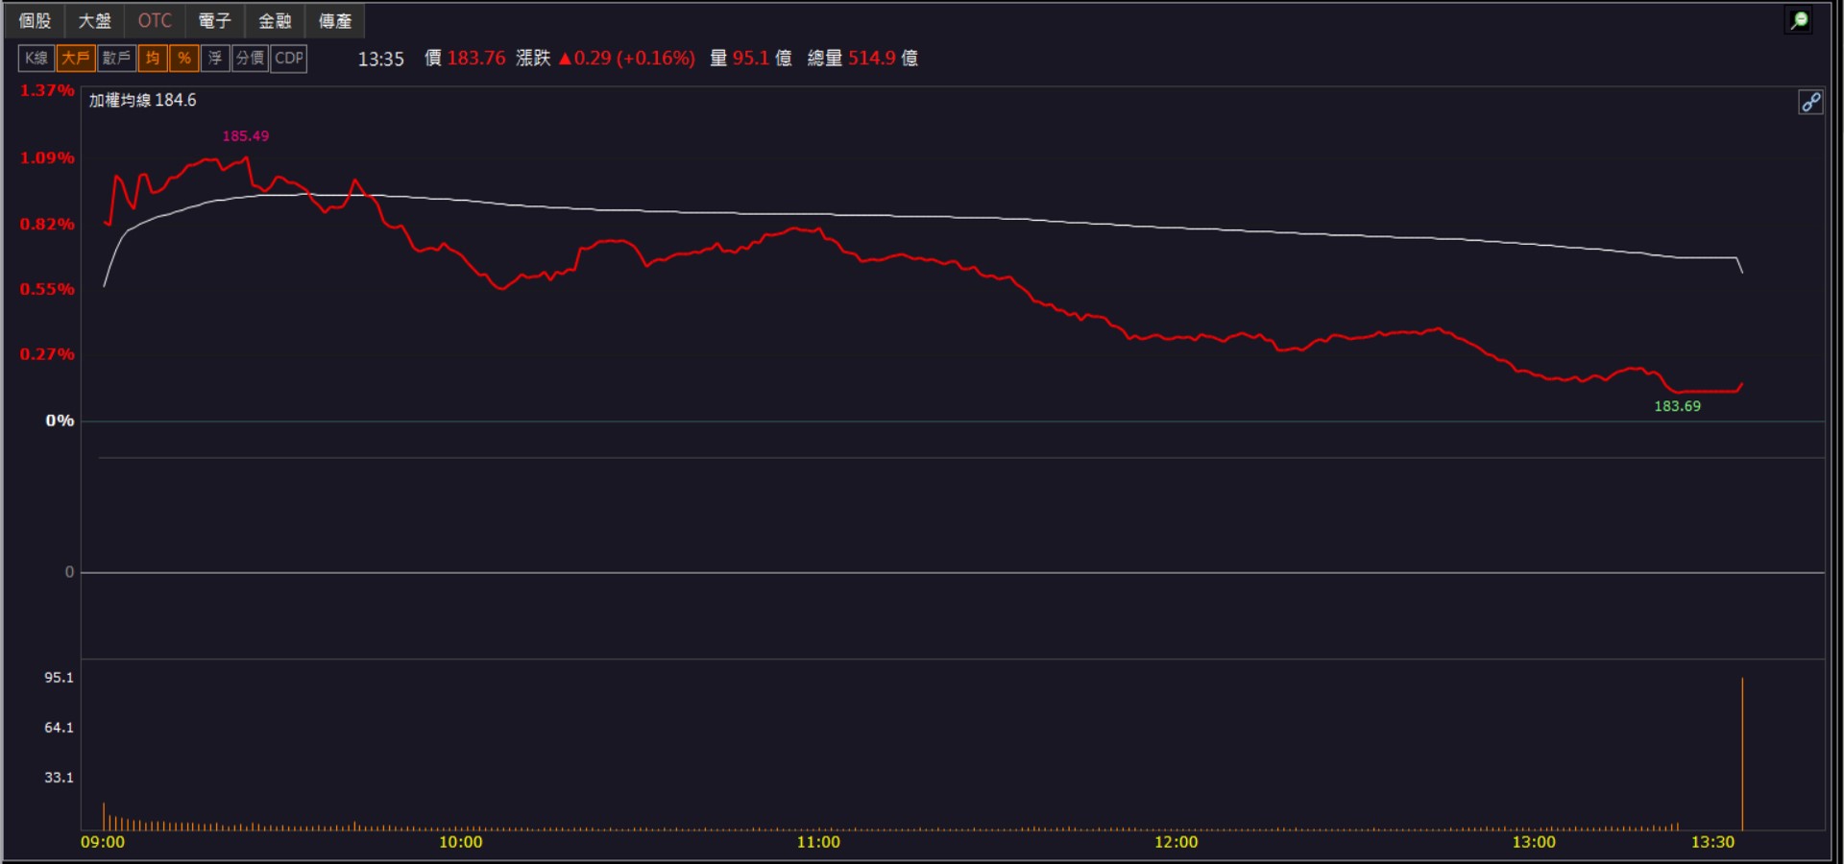Open the 金融 tab
1844x864 pixels.
click(275, 20)
